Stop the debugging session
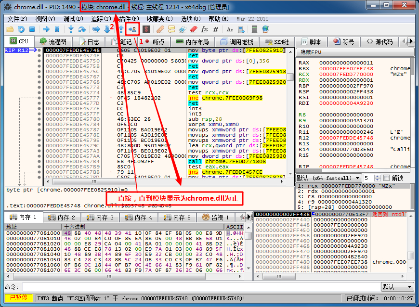 pyautogui.click(x=32, y=29)
